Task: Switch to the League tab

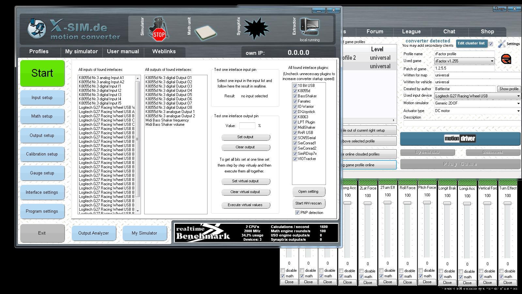Action: click(411, 32)
